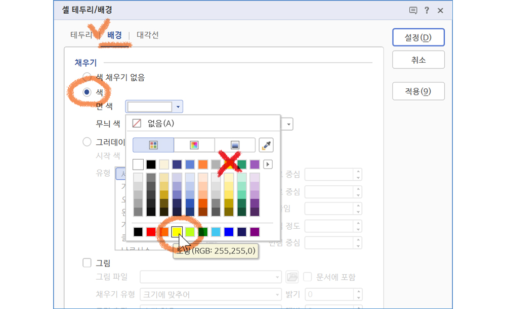
Task: Click the picture file browse folder icon
Action: tap(292, 277)
